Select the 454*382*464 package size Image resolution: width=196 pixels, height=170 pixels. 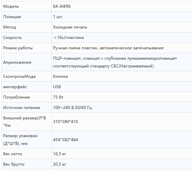click(65, 139)
